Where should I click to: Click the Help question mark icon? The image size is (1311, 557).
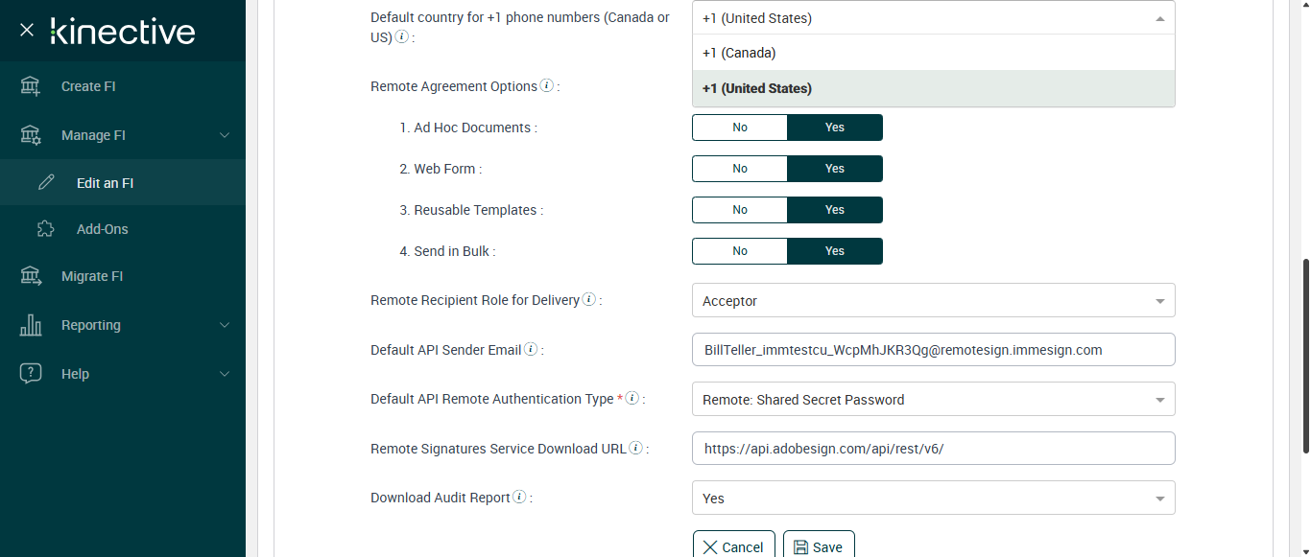(x=31, y=374)
